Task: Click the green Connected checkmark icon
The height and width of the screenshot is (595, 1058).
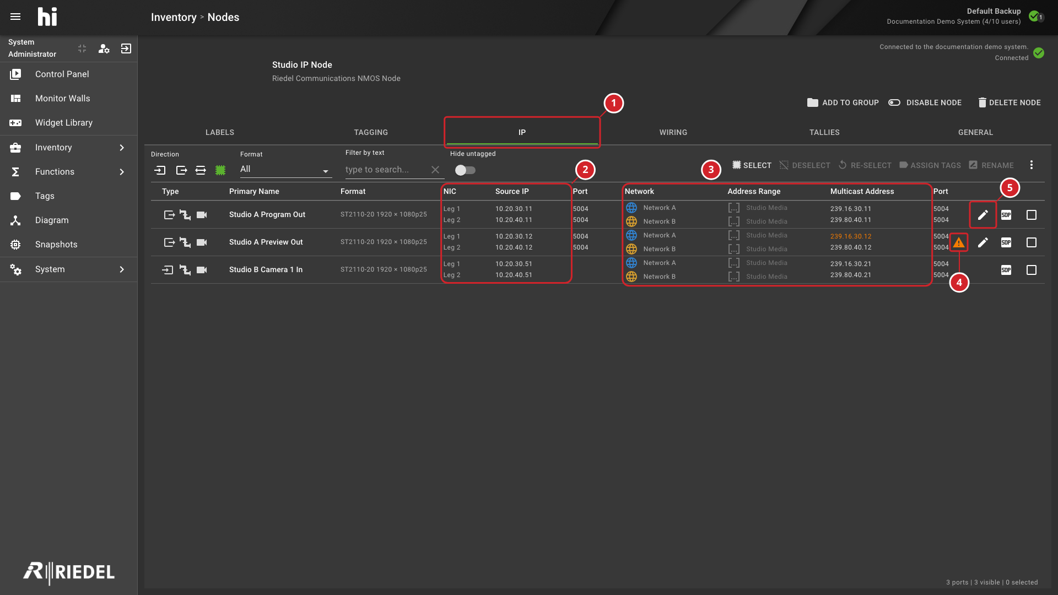Action: (x=1039, y=53)
